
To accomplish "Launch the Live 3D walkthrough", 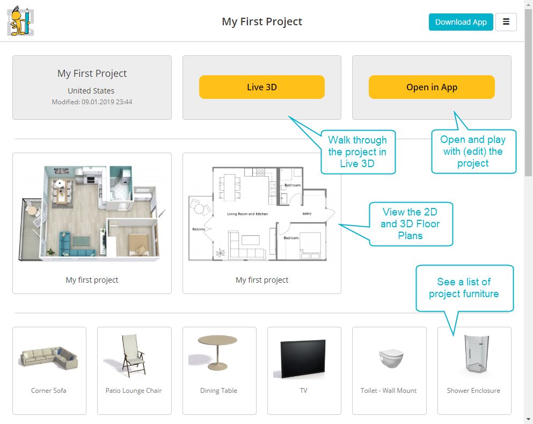I will (262, 87).
